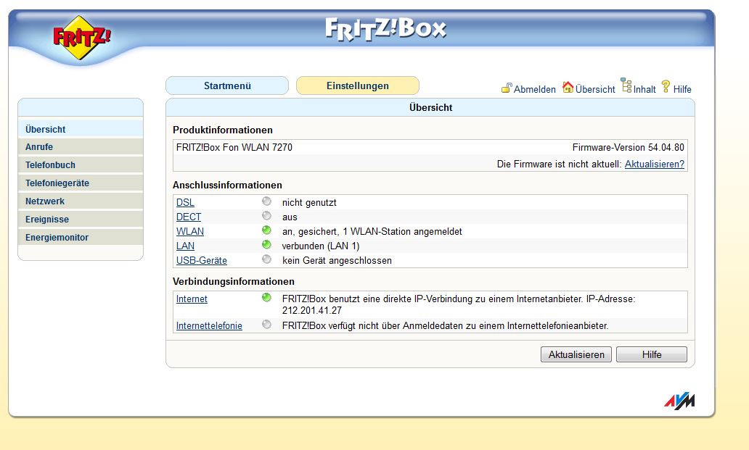This screenshot has height=450, width=749.
Task: Open the Internet link
Action: (x=192, y=299)
